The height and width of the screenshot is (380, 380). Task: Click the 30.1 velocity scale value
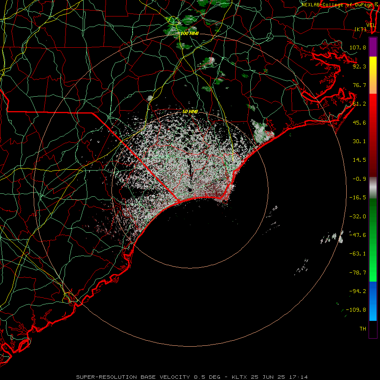point(359,141)
